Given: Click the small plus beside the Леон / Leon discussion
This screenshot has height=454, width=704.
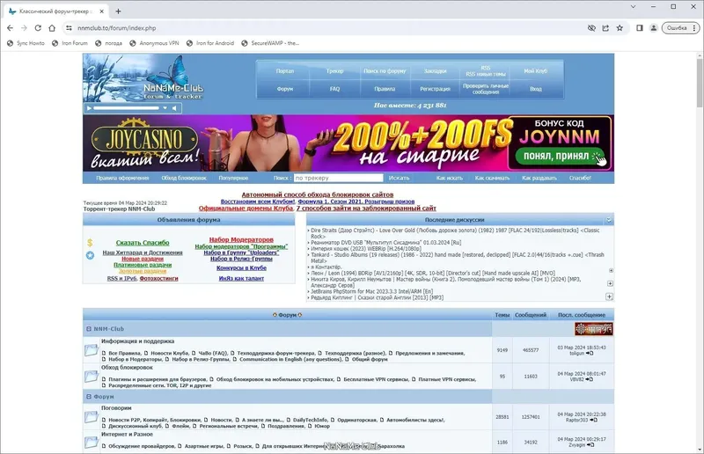Looking at the screenshot, I should (611, 270).
